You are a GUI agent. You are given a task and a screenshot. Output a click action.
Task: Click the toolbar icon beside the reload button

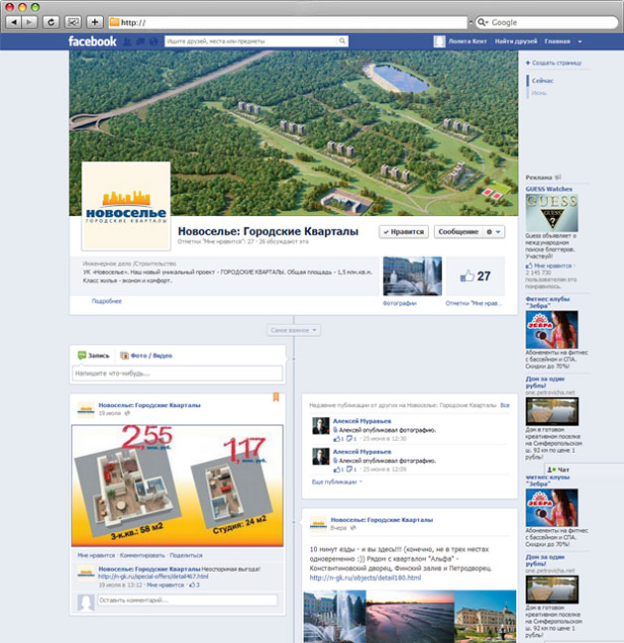click(x=73, y=22)
